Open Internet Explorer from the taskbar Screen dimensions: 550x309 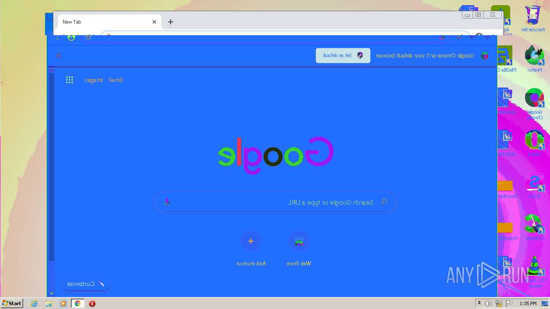tap(34, 303)
